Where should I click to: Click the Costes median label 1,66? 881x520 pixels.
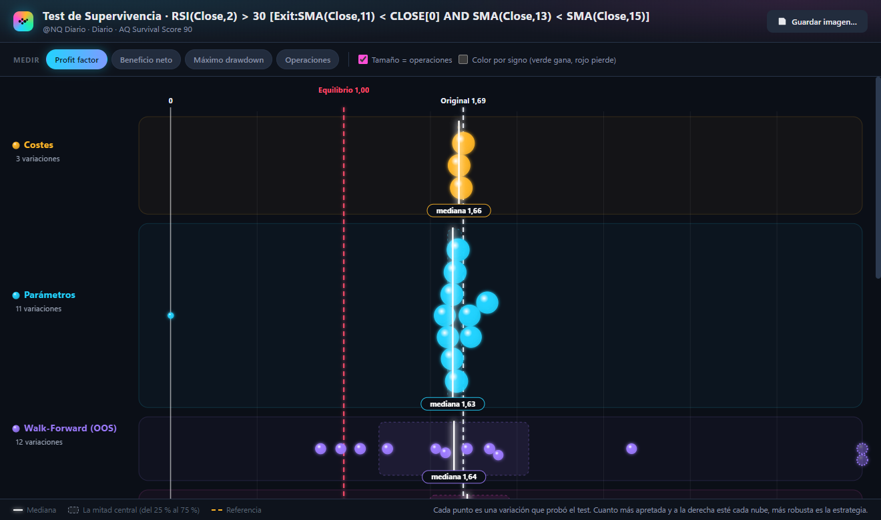click(459, 211)
